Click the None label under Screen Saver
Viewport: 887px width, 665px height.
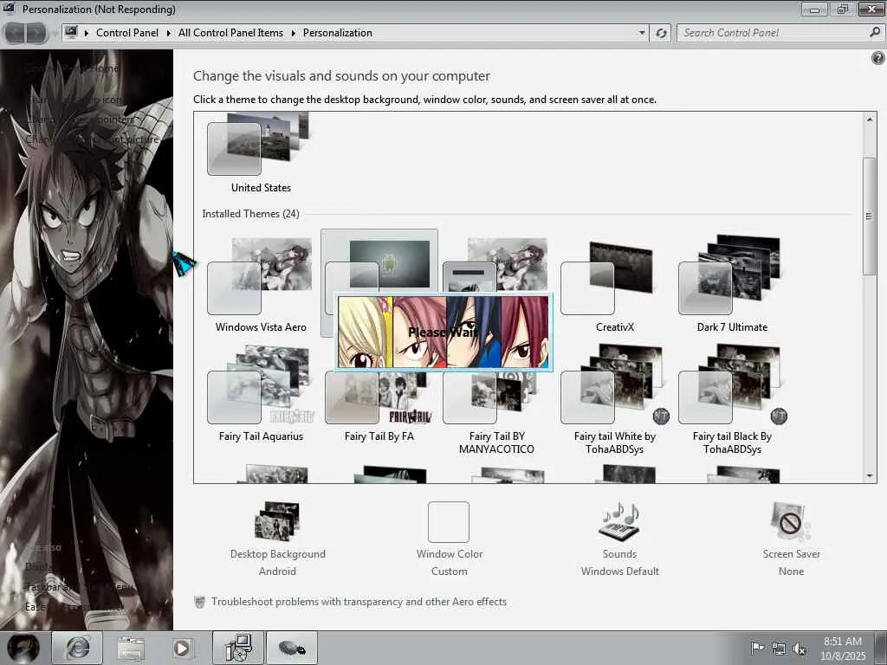pos(791,571)
